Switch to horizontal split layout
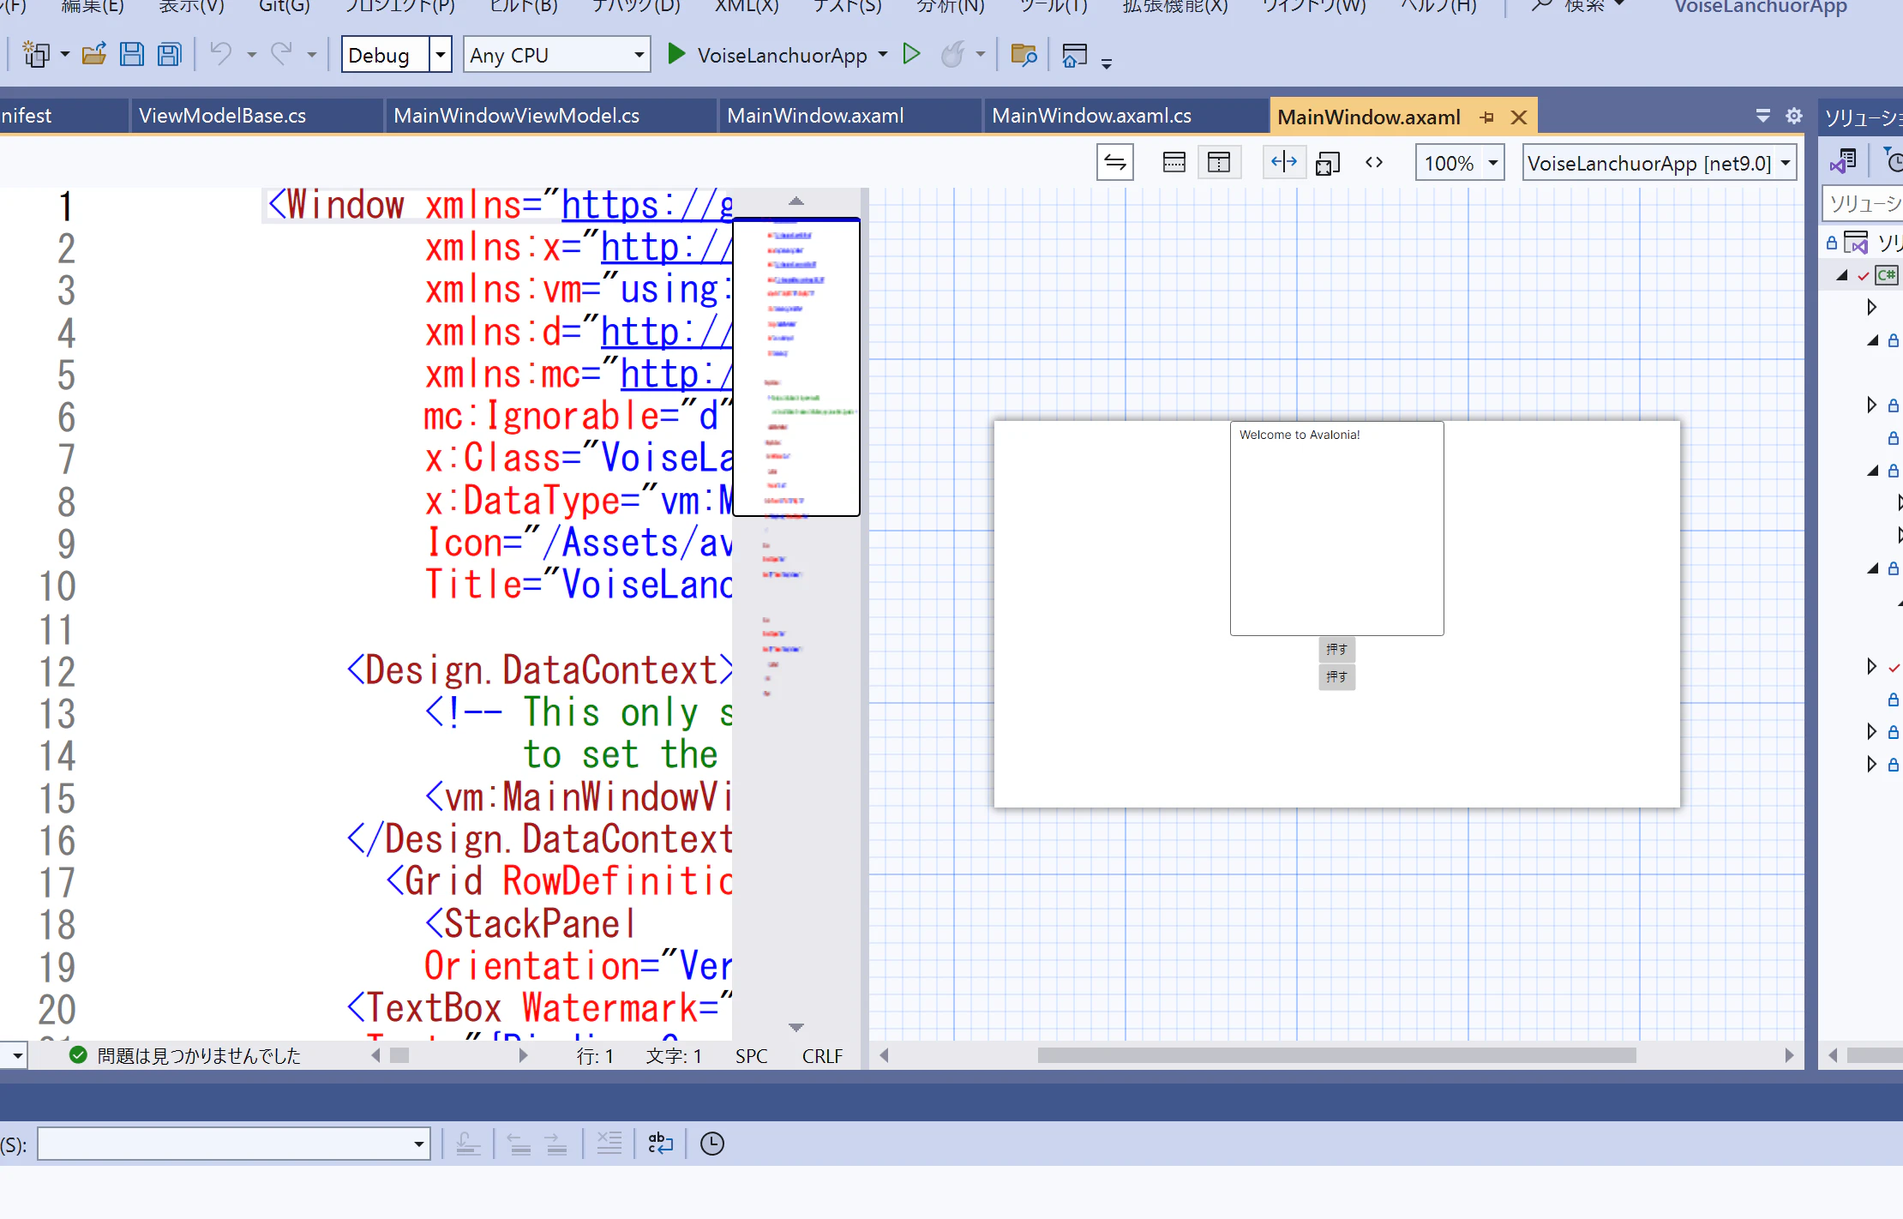 point(1174,163)
